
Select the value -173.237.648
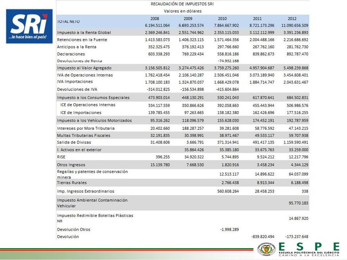coord(297,237)
